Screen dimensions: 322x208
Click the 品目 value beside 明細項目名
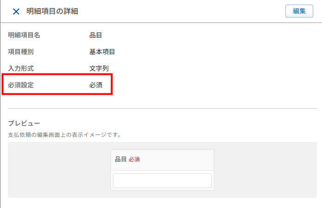coord(95,35)
